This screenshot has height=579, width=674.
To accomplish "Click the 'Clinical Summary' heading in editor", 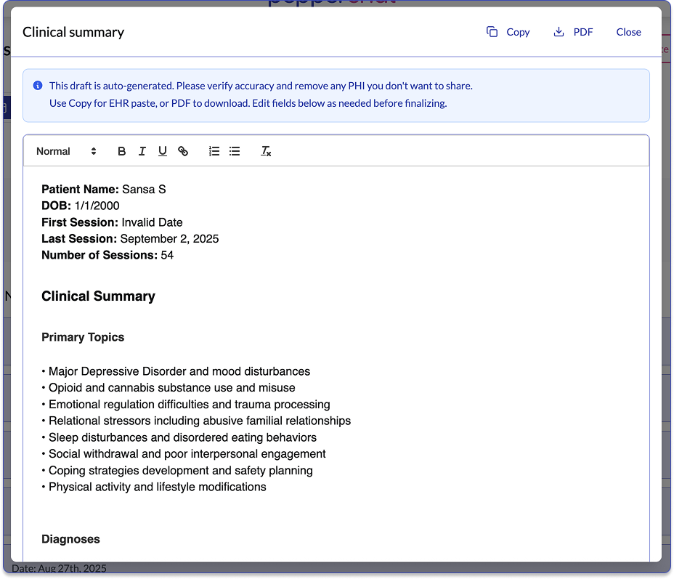I will [99, 296].
